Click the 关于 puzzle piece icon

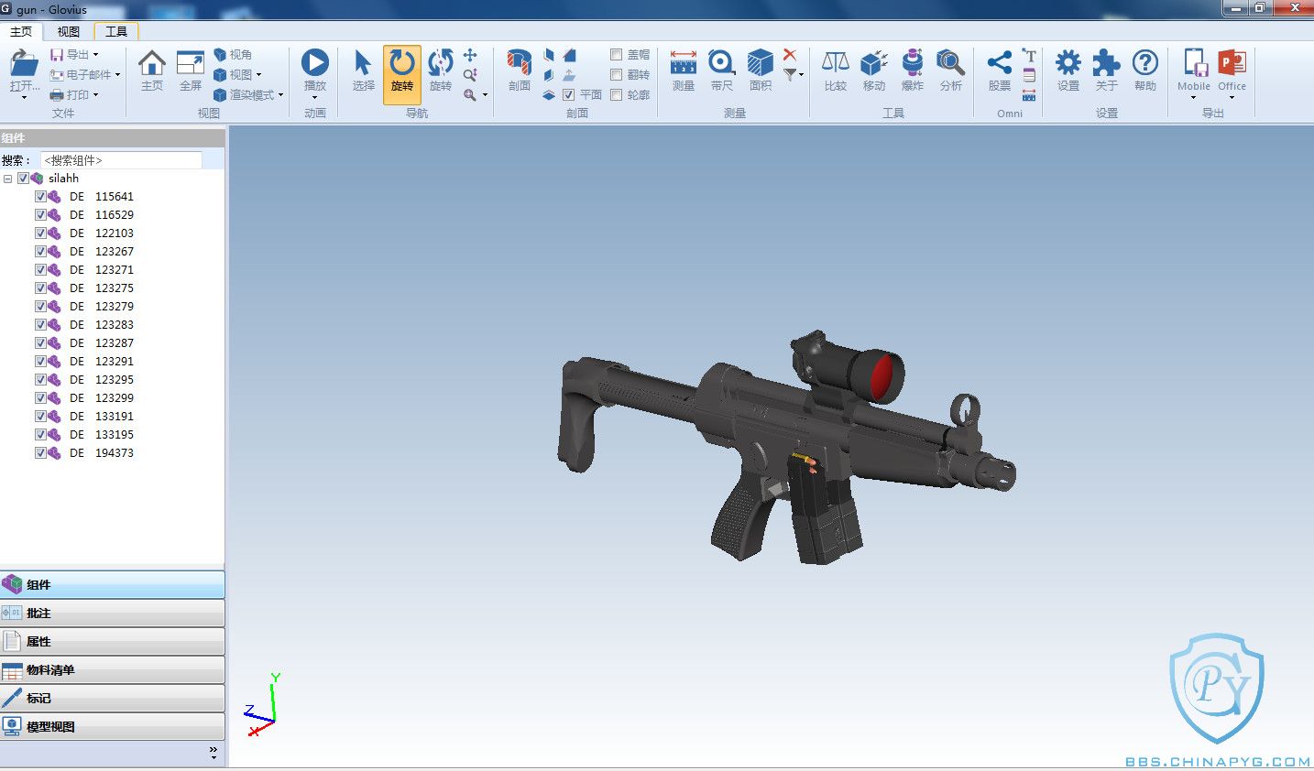point(1107,63)
